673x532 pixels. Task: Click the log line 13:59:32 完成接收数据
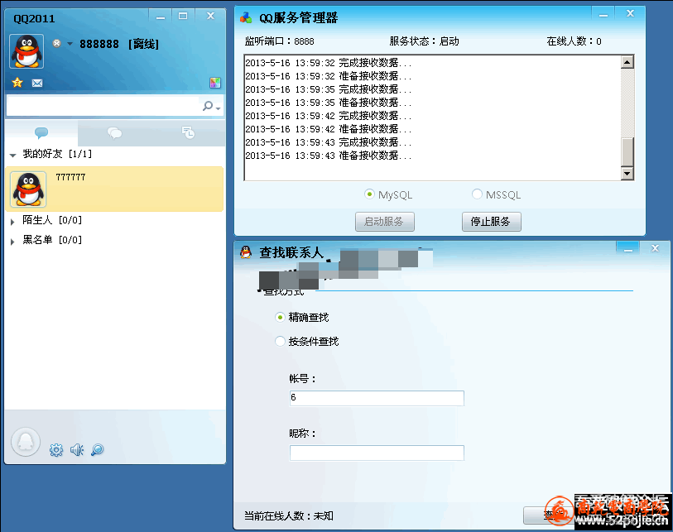329,63
